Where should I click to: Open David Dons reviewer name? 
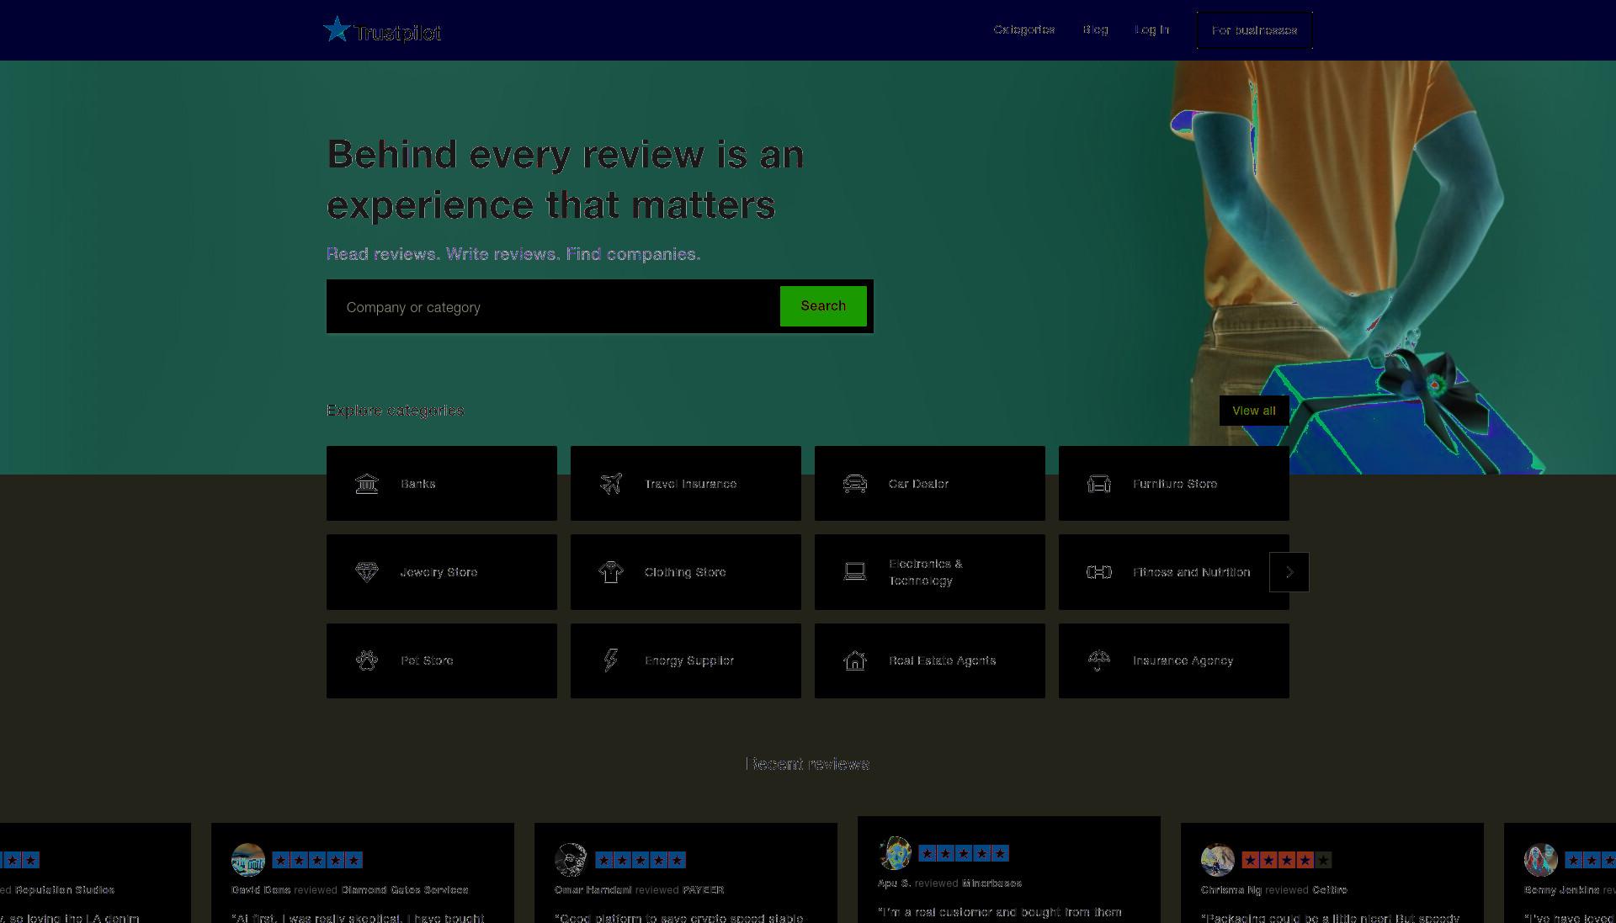click(x=261, y=889)
